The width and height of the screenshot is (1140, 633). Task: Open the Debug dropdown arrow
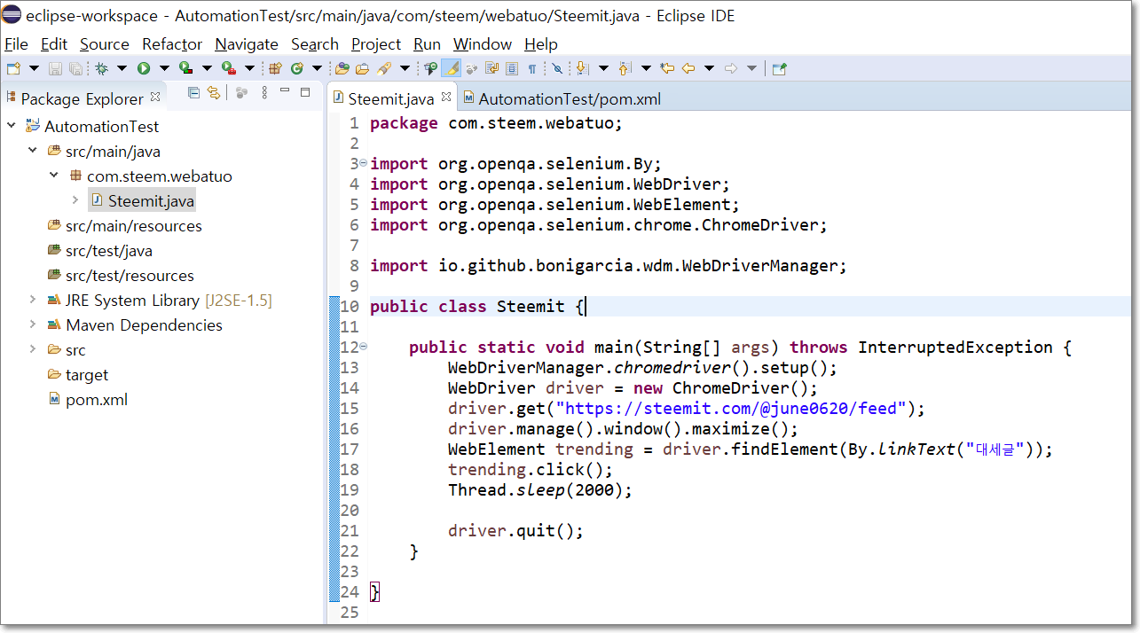click(122, 68)
